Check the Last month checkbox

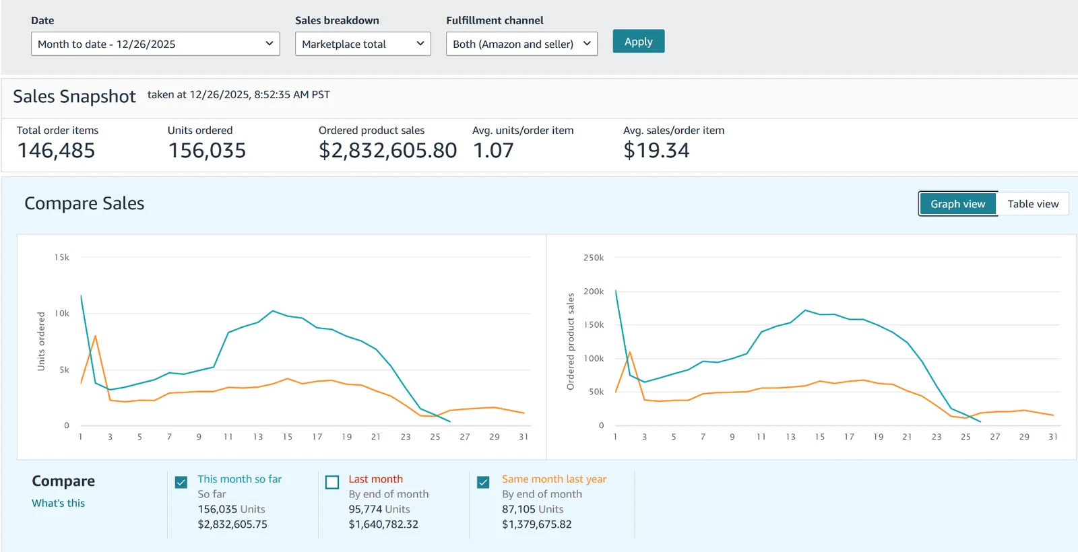(x=332, y=482)
